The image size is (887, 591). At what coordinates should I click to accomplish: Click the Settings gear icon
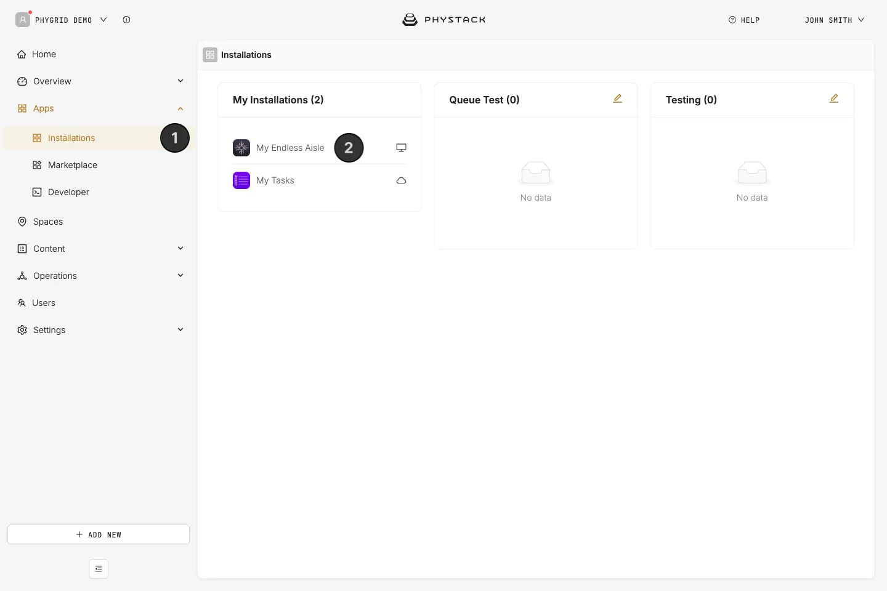click(22, 330)
